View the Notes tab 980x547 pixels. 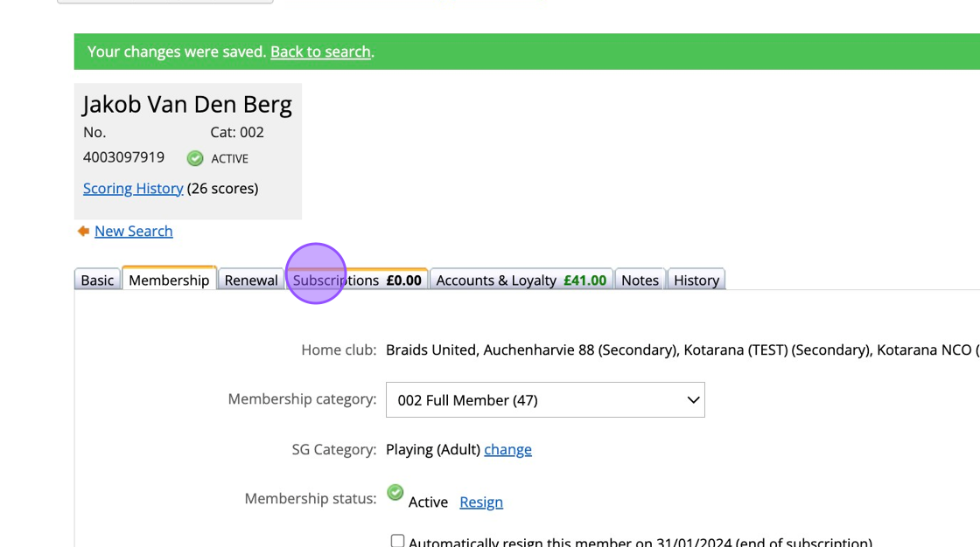(640, 280)
